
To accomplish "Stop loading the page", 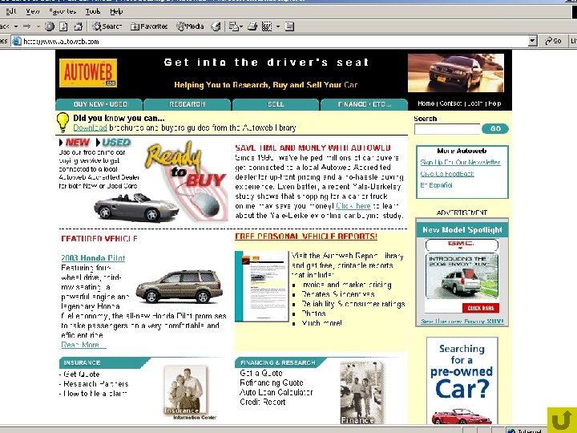I will point(50,26).
